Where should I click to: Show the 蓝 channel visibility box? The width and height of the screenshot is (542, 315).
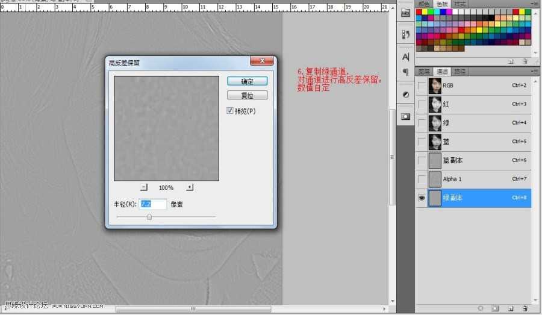(422, 142)
